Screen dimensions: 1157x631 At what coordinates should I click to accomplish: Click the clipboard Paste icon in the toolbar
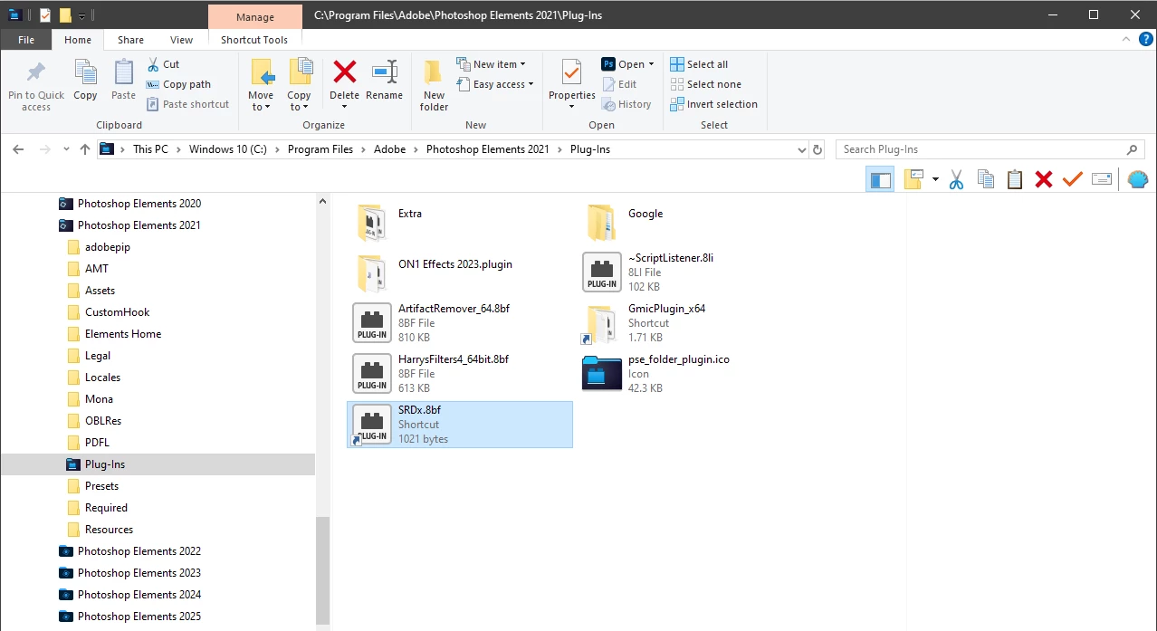pyautogui.click(x=1015, y=179)
